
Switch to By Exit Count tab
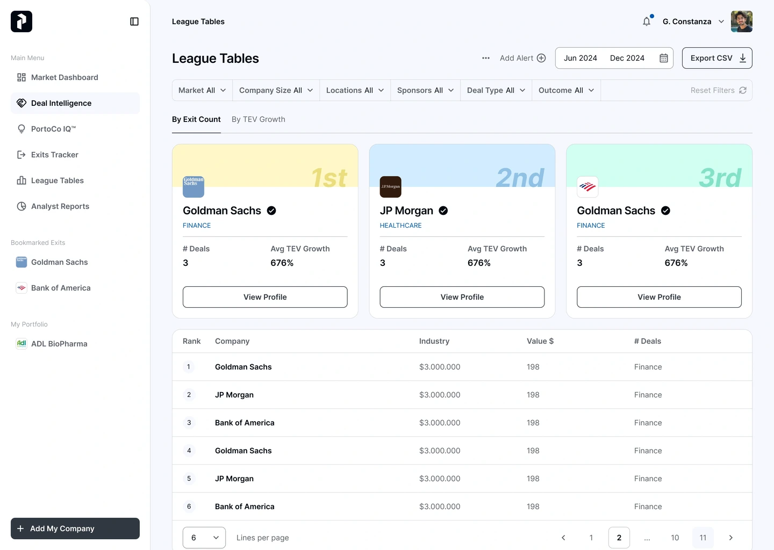[x=196, y=119]
